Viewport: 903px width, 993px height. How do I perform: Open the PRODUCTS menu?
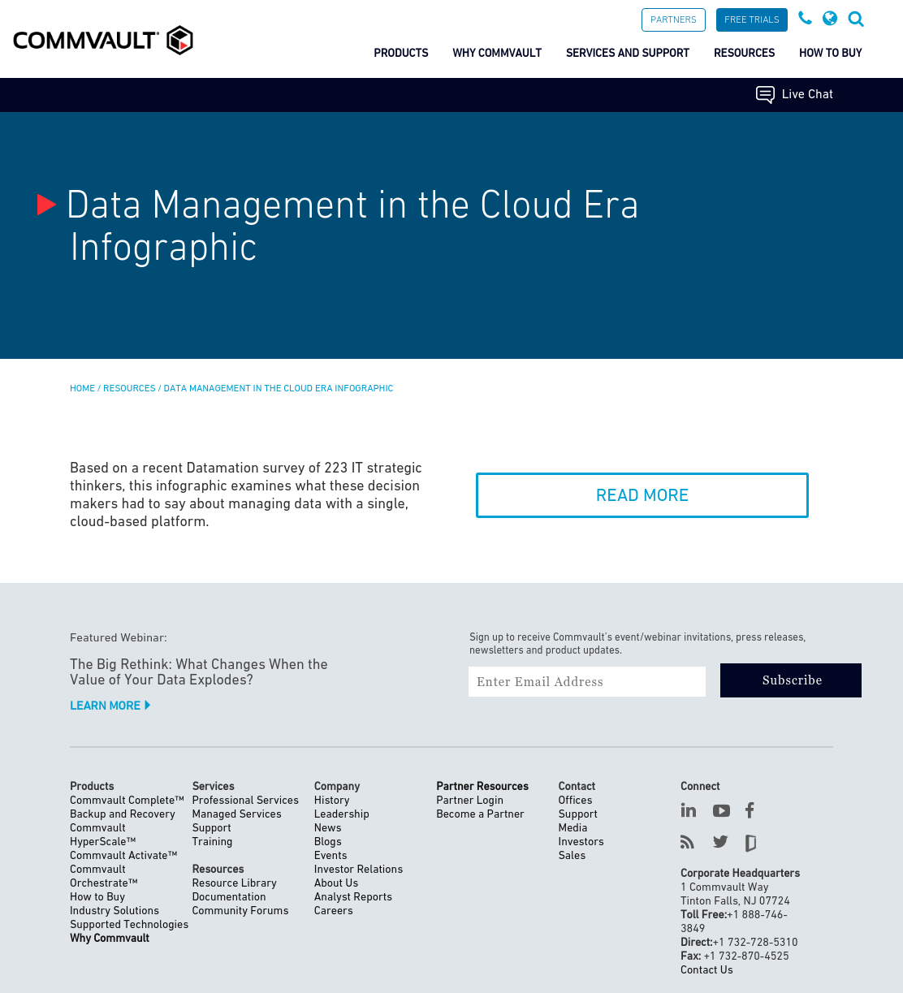coord(401,53)
